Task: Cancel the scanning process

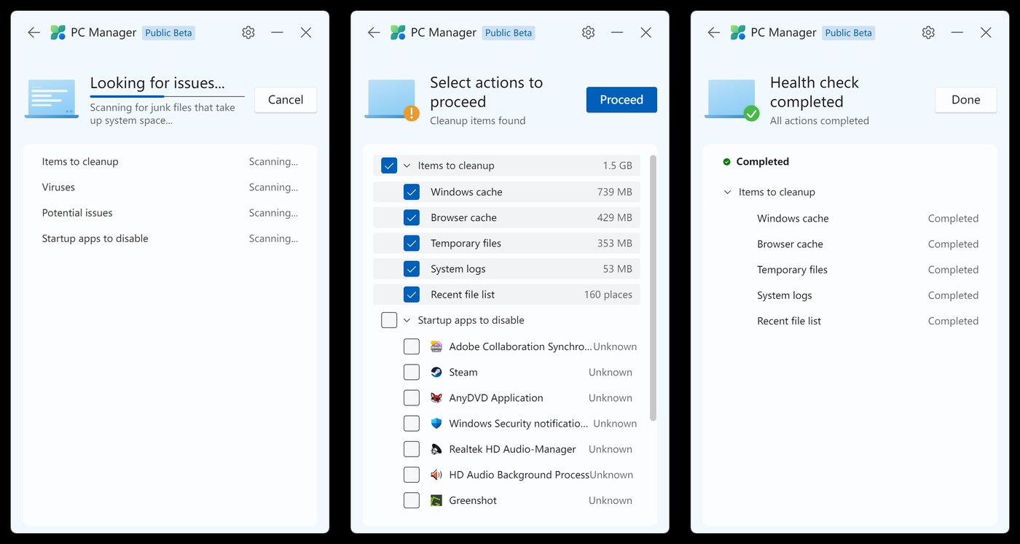Action: pos(285,99)
